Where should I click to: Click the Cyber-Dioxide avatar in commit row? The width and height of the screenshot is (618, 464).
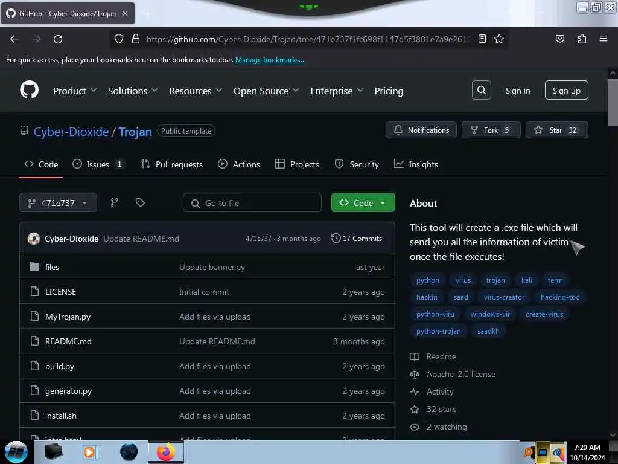[34, 238]
